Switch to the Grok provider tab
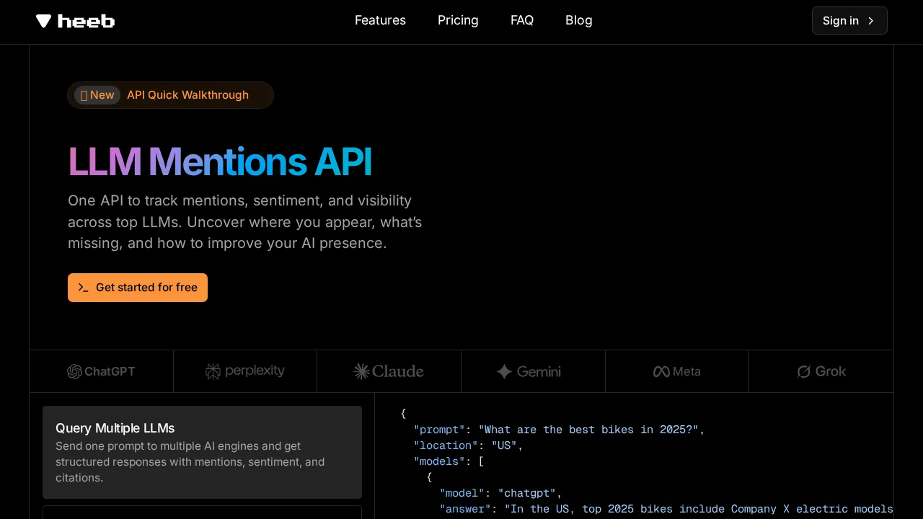 coord(821,371)
